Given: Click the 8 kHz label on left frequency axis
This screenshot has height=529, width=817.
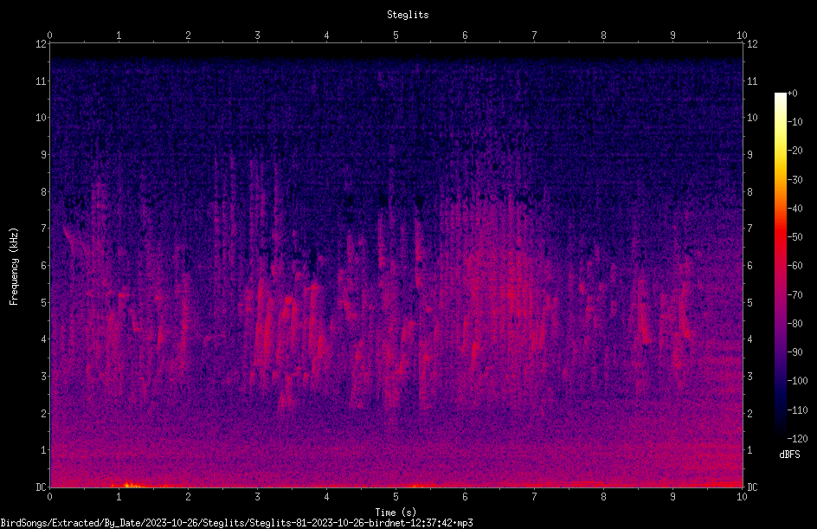Looking at the screenshot, I should pos(44,191).
